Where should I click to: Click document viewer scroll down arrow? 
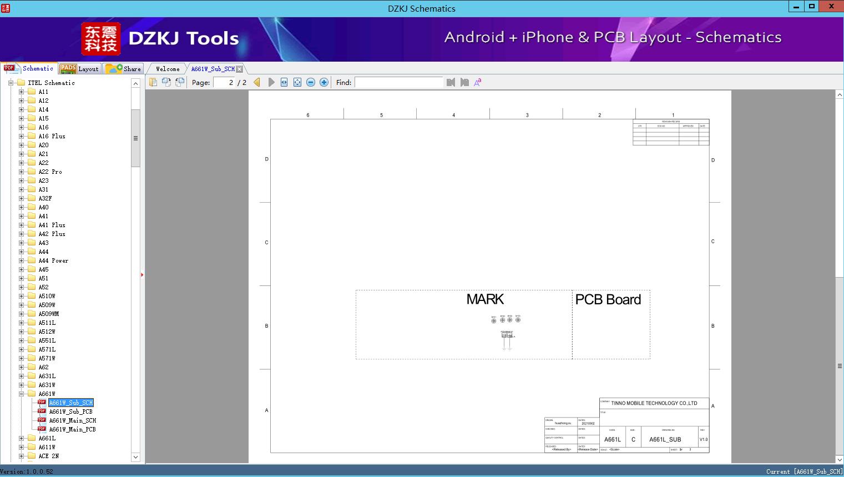coord(840,460)
